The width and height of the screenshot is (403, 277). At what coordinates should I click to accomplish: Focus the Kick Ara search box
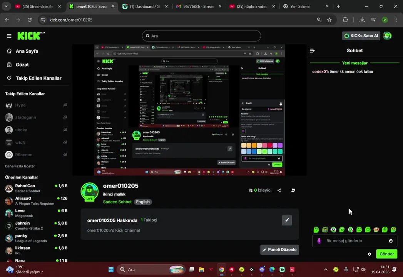pyautogui.click(x=201, y=36)
